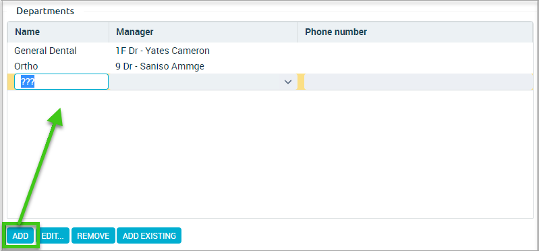Click the ADD EXISTING button

point(149,236)
